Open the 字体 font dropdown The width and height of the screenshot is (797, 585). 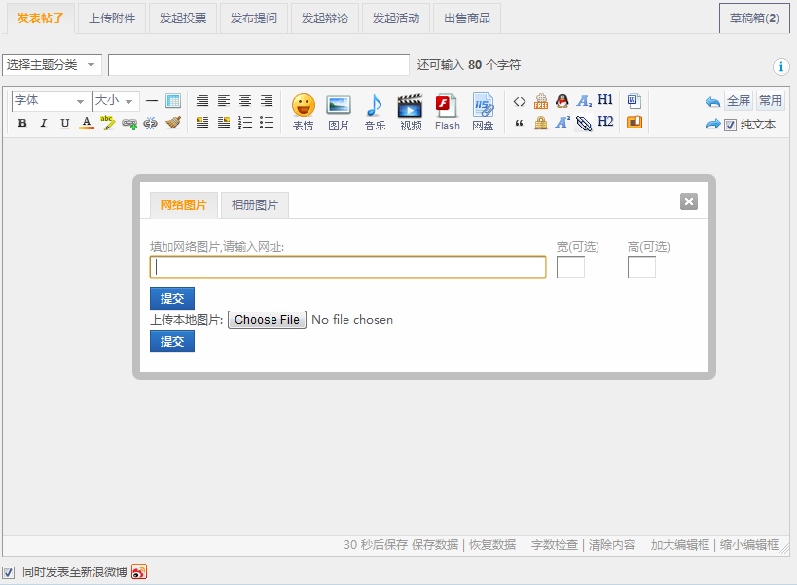pyautogui.click(x=51, y=101)
